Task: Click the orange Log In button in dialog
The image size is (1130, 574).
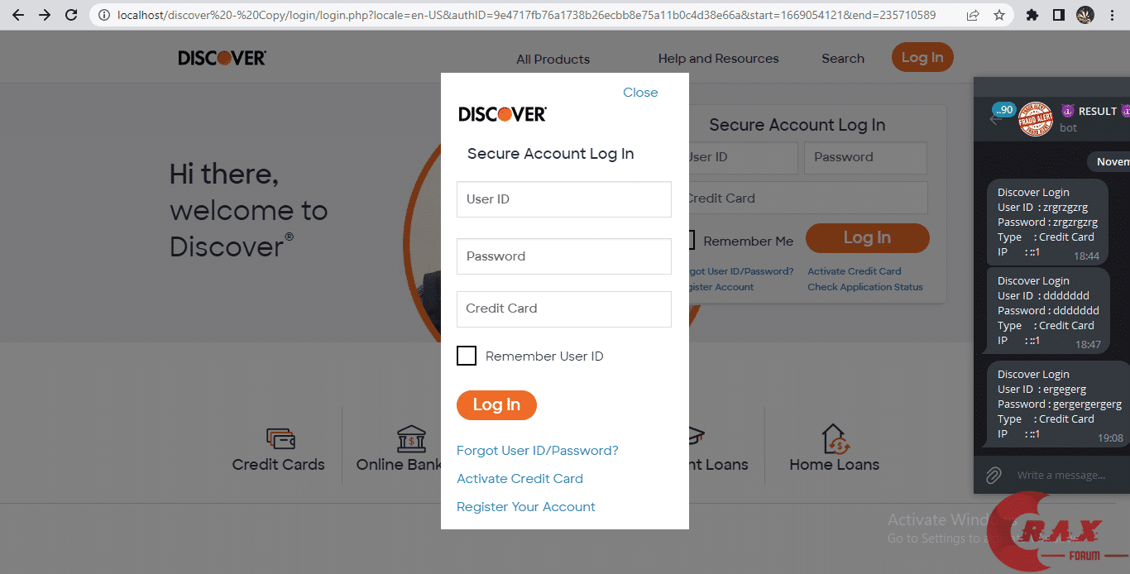Action: click(x=496, y=404)
